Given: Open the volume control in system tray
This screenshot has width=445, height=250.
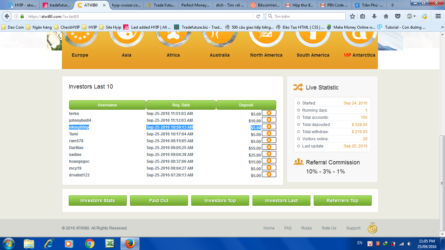Looking at the screenshot, I should pos(409,243).
